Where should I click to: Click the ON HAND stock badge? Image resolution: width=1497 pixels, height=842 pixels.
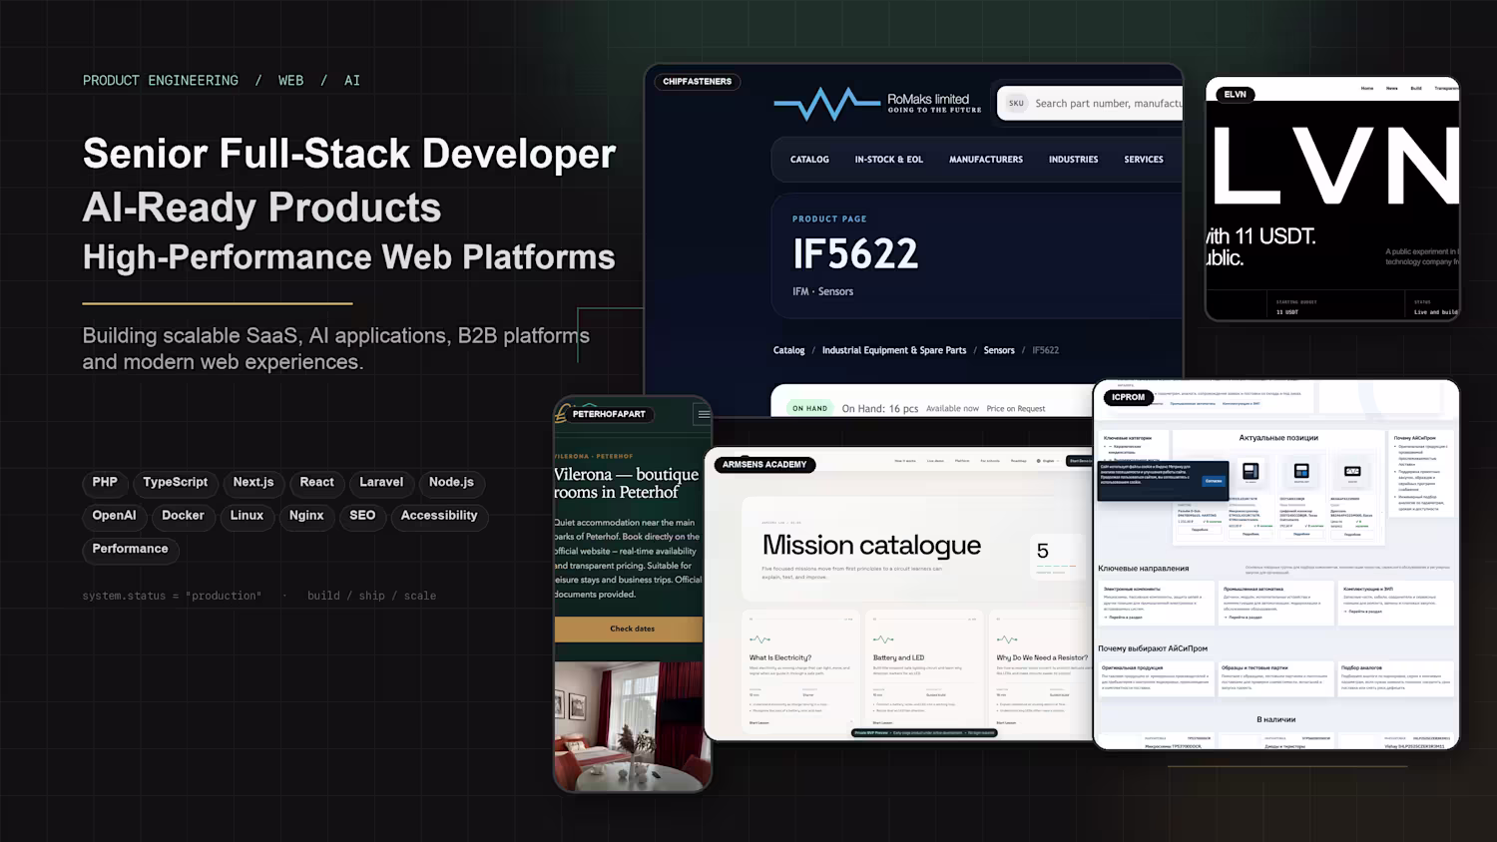coord(809,408)
